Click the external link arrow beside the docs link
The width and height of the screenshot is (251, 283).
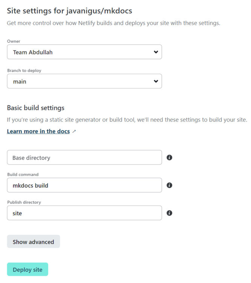(74, 131)
